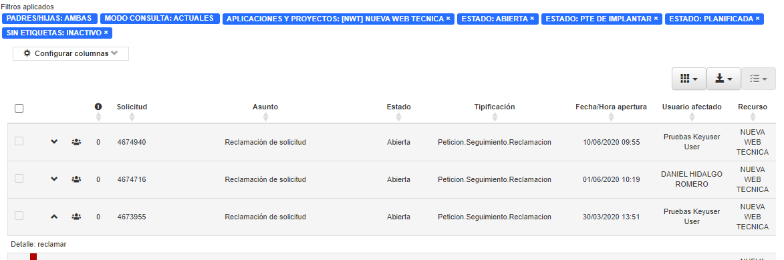This screenshot has width=784, height=260.
Task: Check the checkbox for request 4673955
Action: [19, 215]
